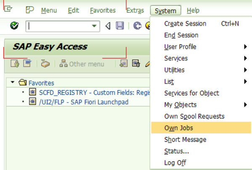252x170 pixels.
Task: Open /UI2/FLP SAP Fiori Launchpad favorite
Action: click(x=84, y=102)
